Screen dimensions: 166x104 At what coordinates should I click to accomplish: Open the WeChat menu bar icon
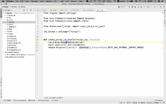[x=87, y=1]
